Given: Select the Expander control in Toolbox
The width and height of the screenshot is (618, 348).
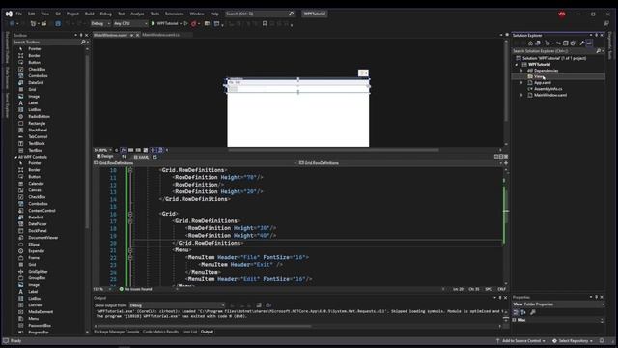Looking at the screenshot, I should point(37,251).
